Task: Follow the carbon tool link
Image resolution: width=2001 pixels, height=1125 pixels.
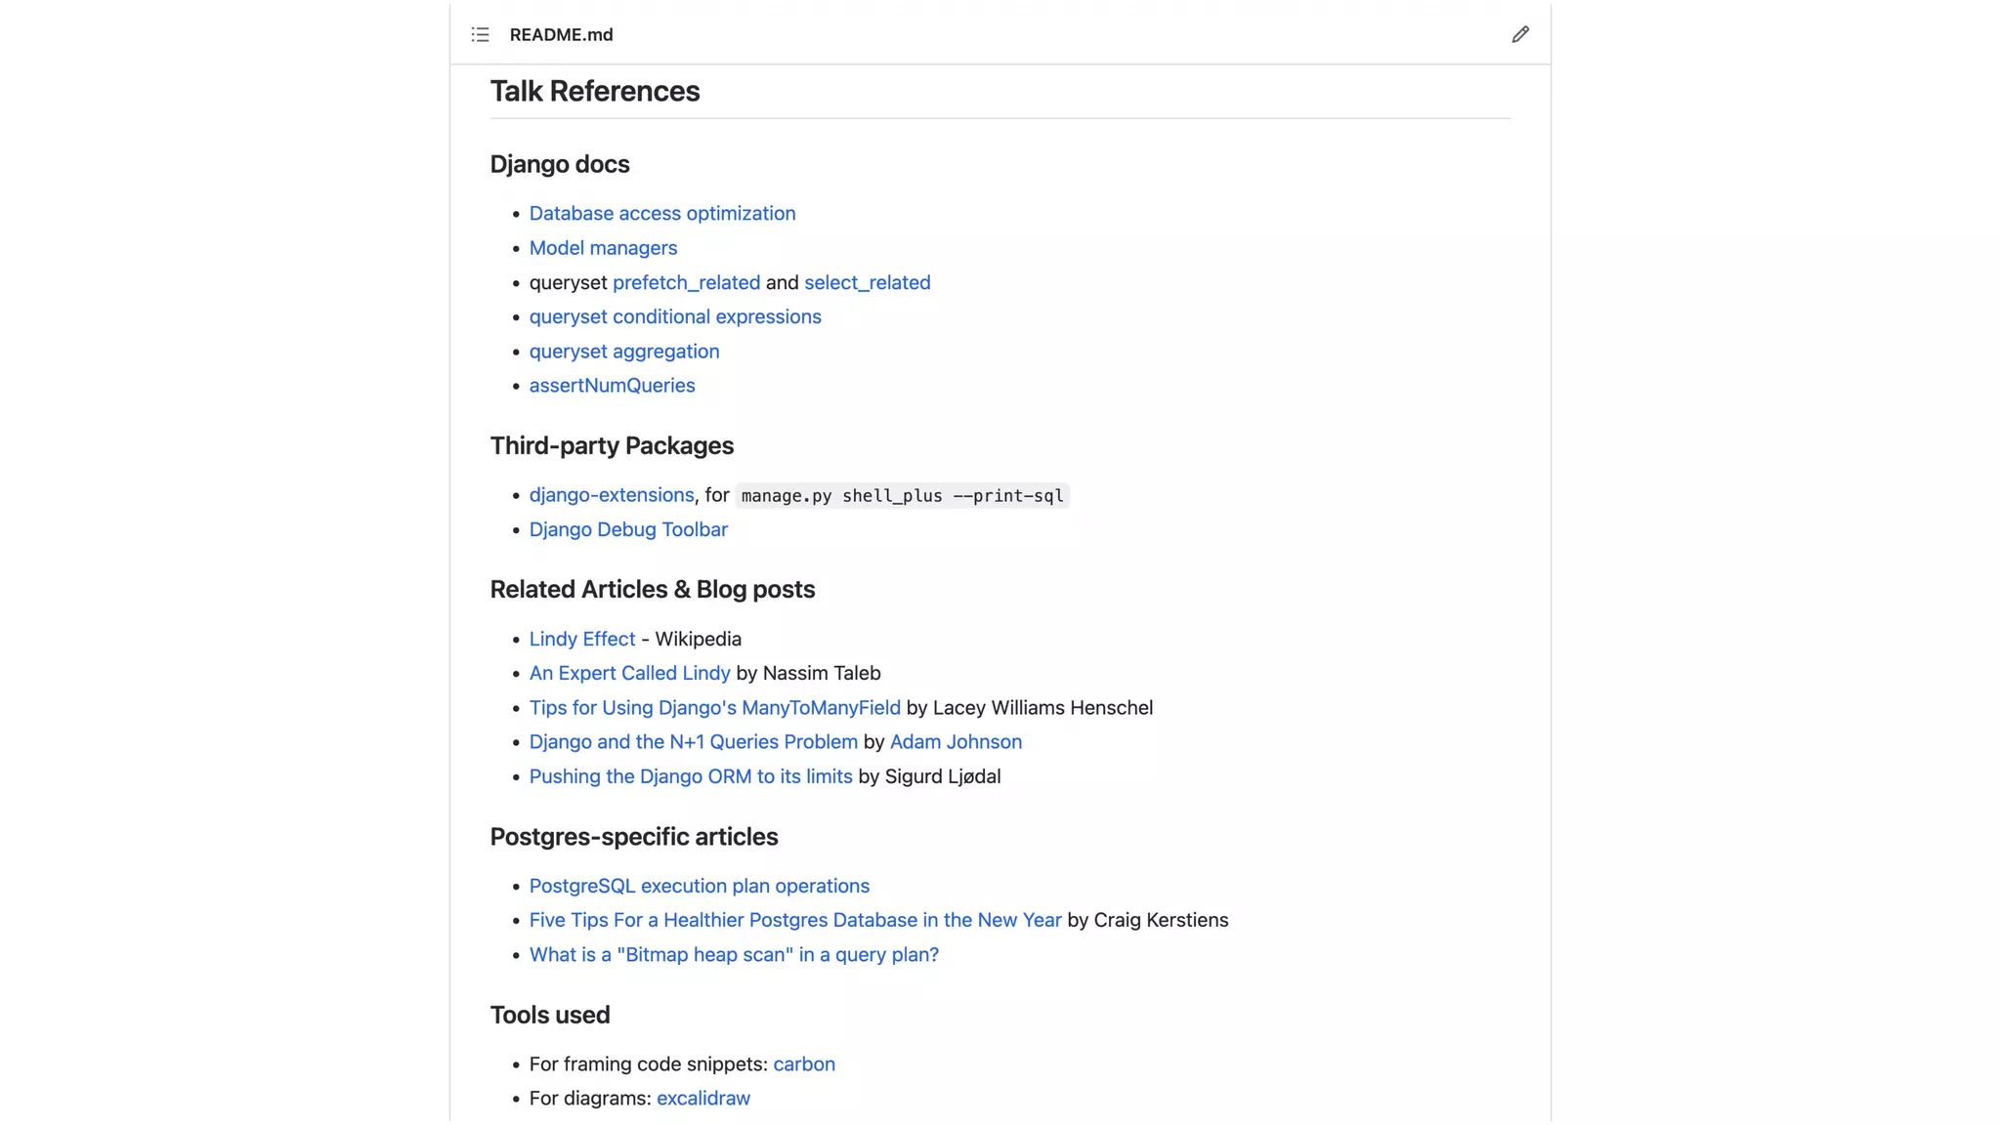Action: [x=803, y=1063]
